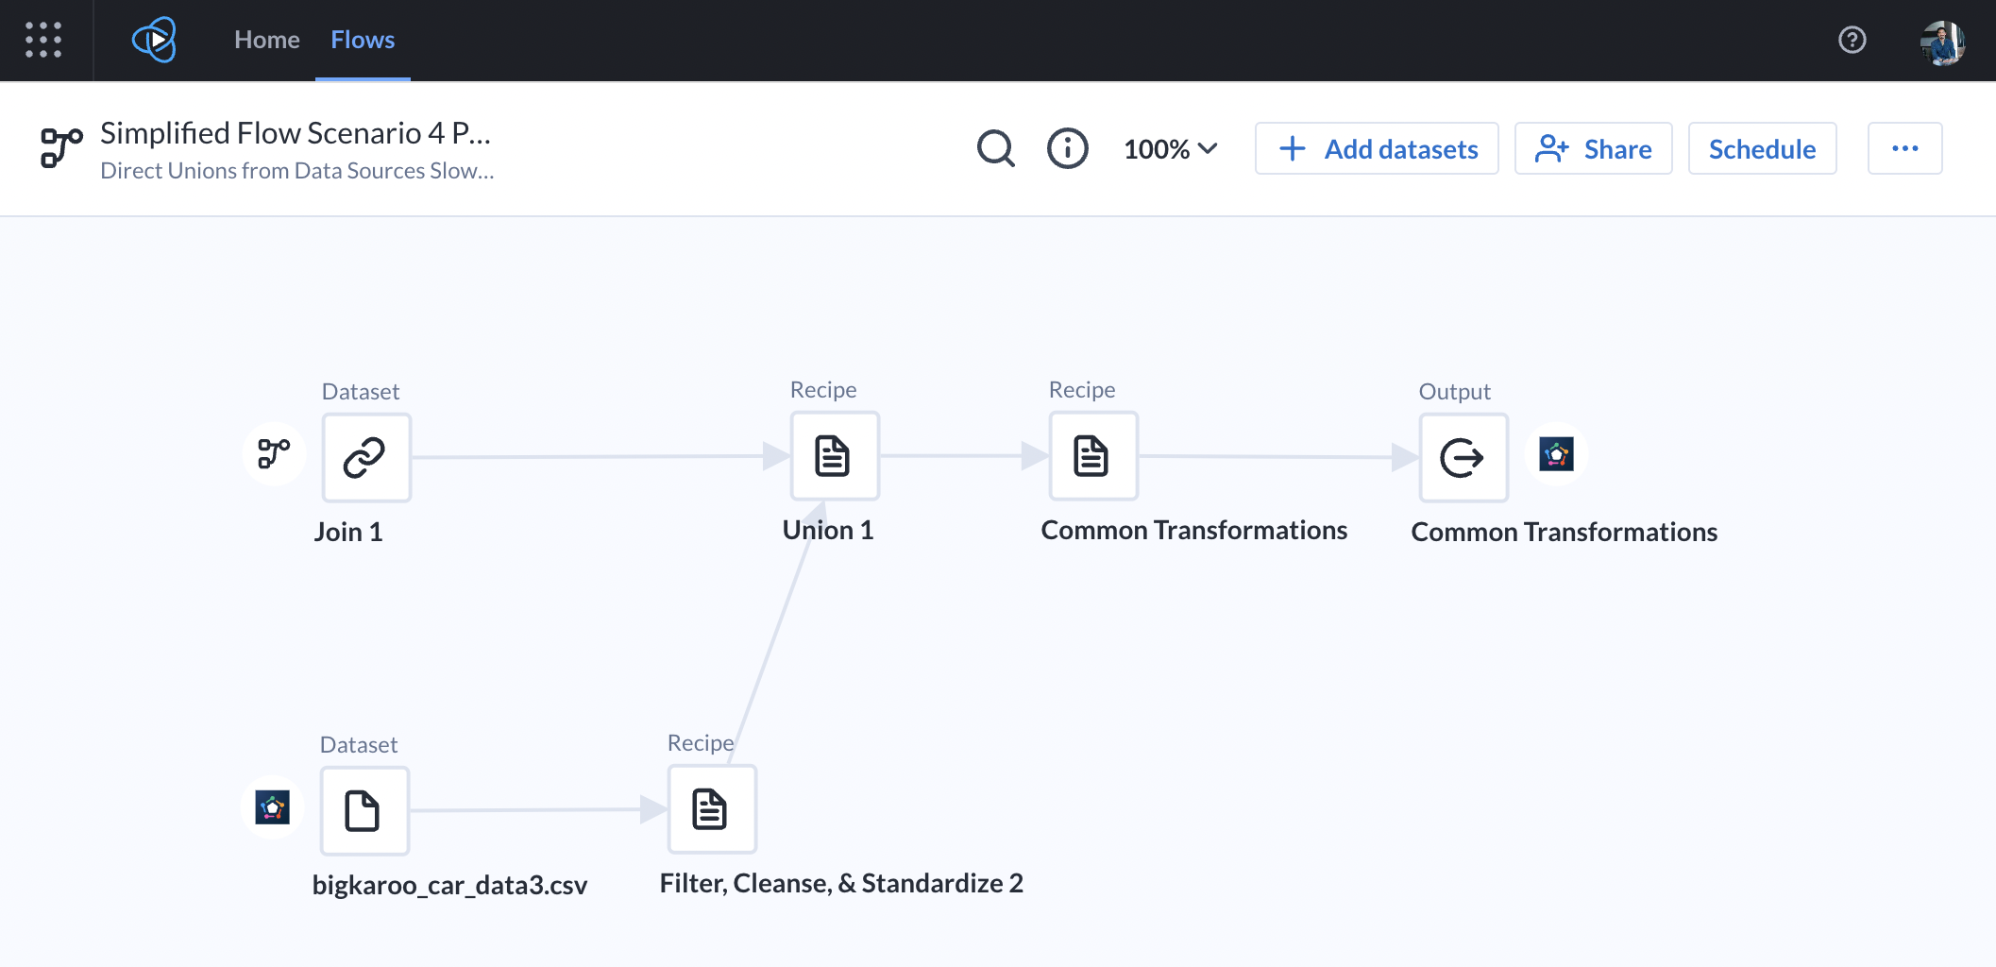Click the join badge next to Join 1

point(274,454)
